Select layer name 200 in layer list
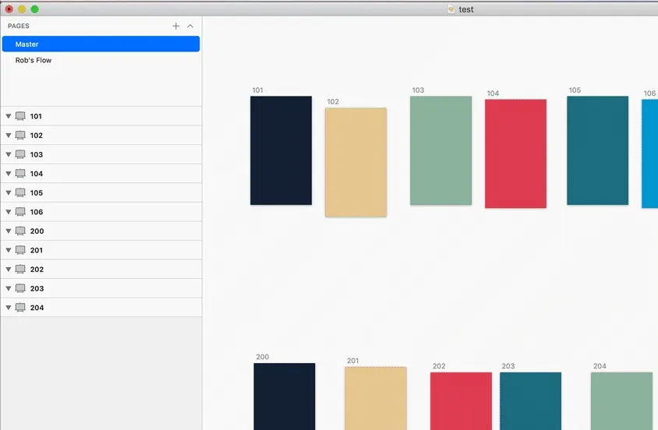Viewport: 658px width, 430px height. click(37, 231)
